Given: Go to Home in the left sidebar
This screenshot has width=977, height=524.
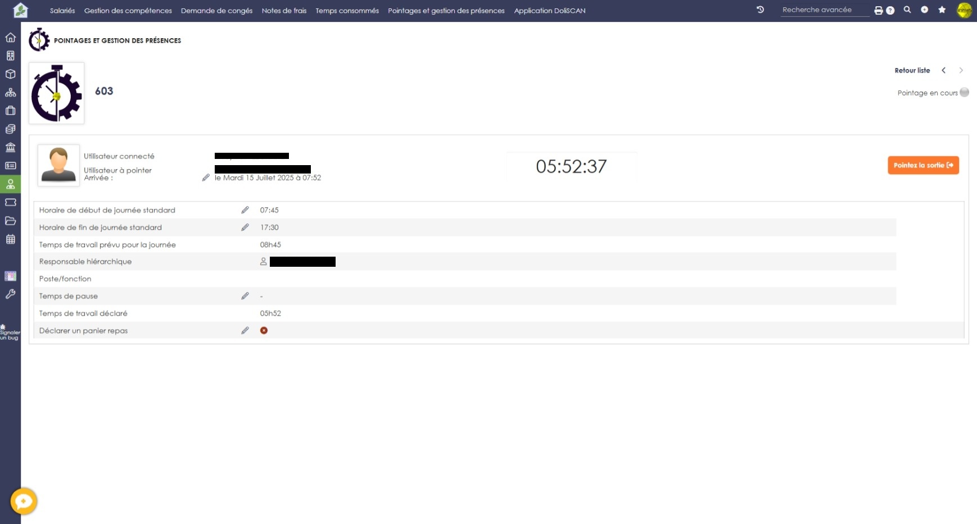Looking at the screenshot, I should (10, 38).
